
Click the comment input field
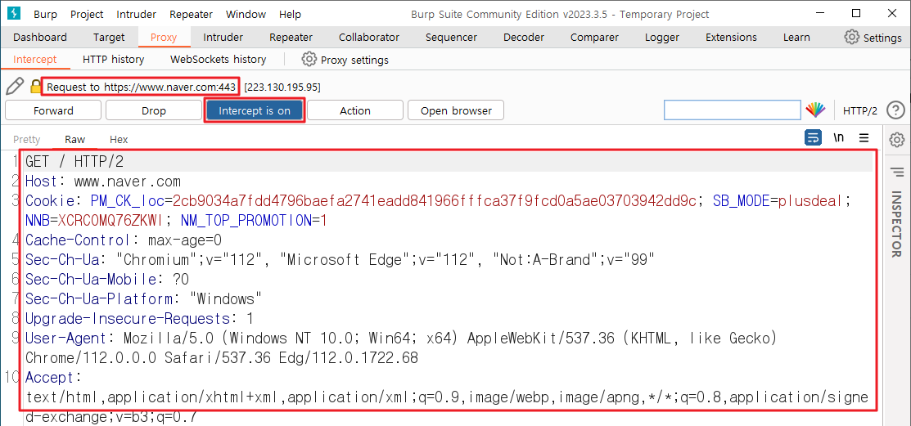point(732,110)
